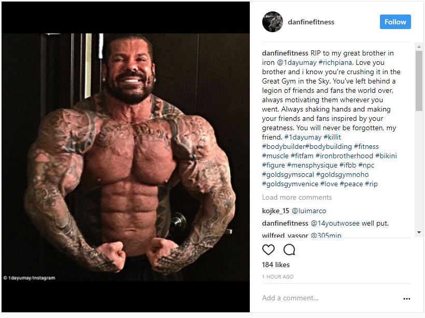Viewport: 425px width, 318px height.
Task: Open the #goldsgymvenice hashtag
Action: coord(290,184)
